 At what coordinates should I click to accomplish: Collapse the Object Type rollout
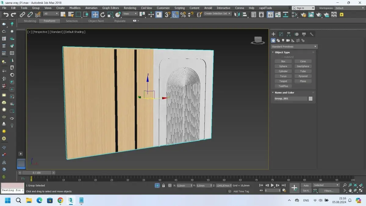pyautogui.click(x=282, y=52)
